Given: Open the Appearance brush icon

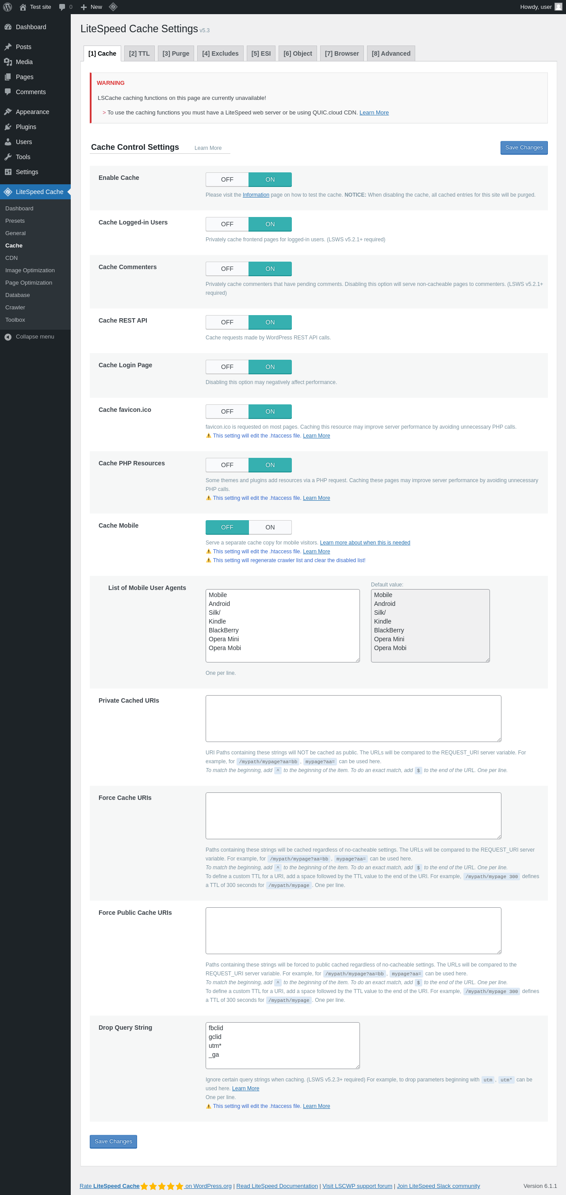Looking at the screenshot, I should click(x=8, y=112).
